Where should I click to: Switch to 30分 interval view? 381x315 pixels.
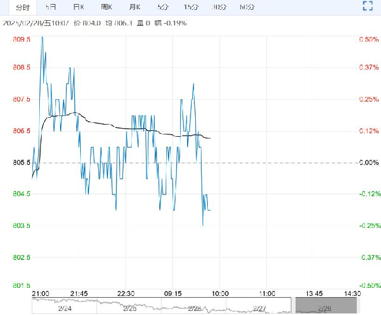(219, 7)
